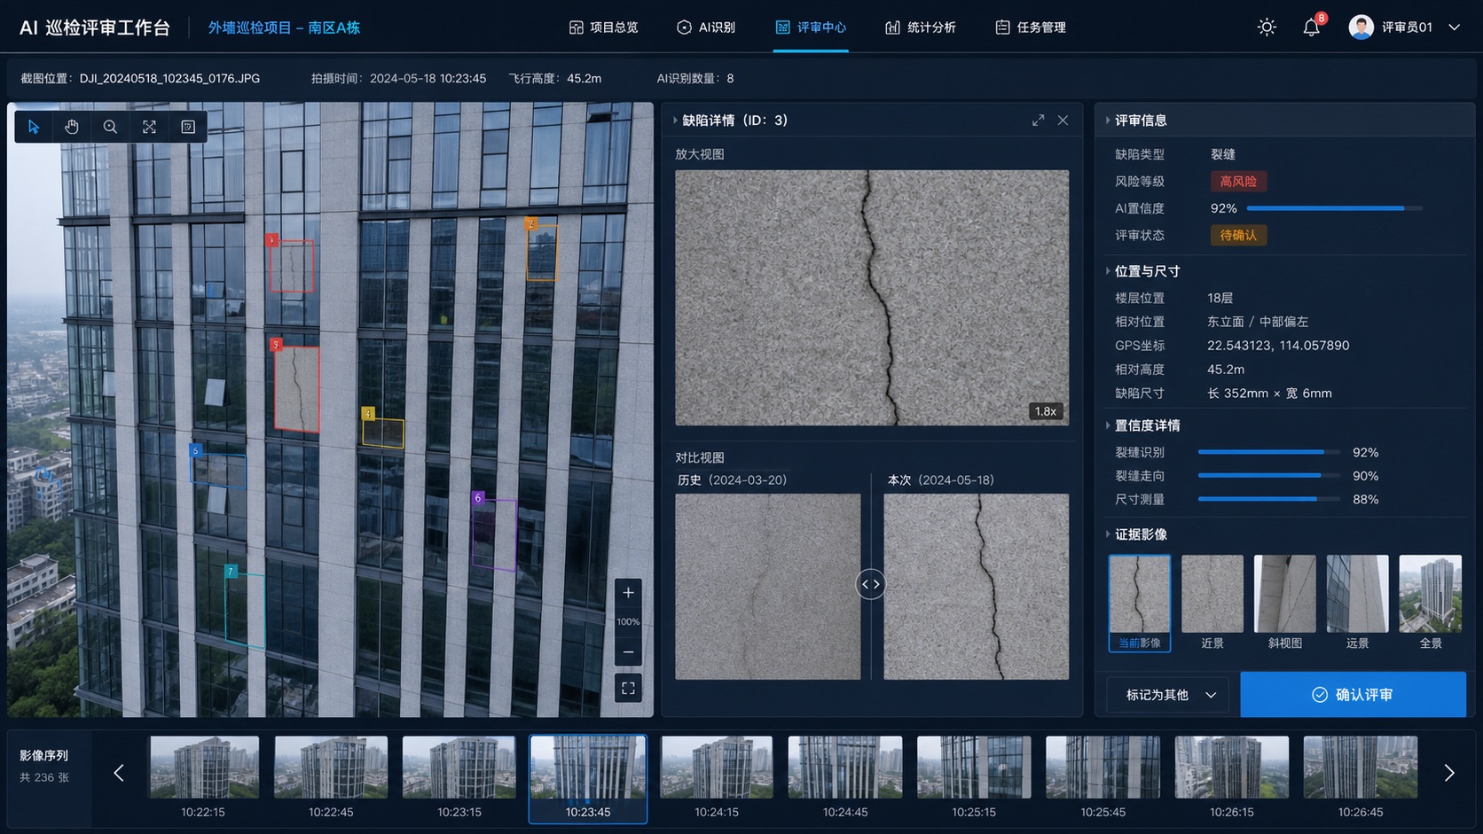The height and width of the screenshot is (834, 1483).
Task: Click the 1.8x magnification badge
Action: pyautogui.click(x=1046, y=411)
